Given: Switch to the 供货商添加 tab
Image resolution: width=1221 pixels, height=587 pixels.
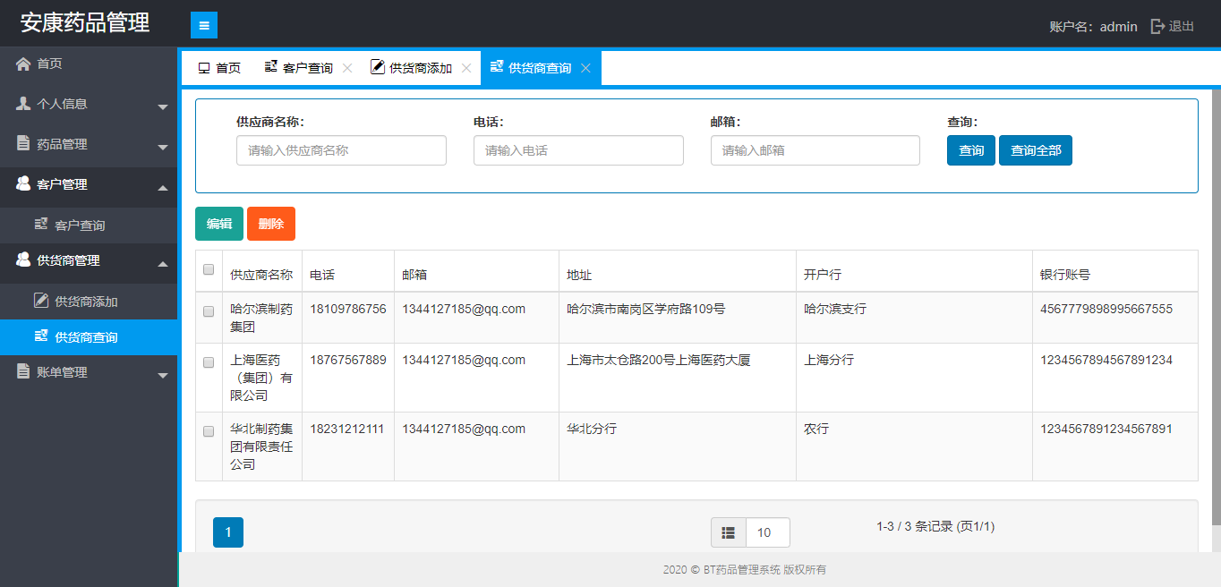Looking at the screenshot, I should (420, 68).
